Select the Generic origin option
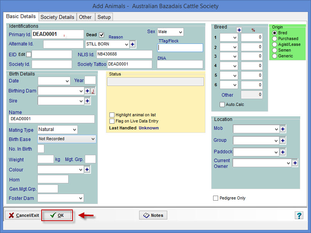This screenshot has height=233, width=311. click(x=274, y=56)
